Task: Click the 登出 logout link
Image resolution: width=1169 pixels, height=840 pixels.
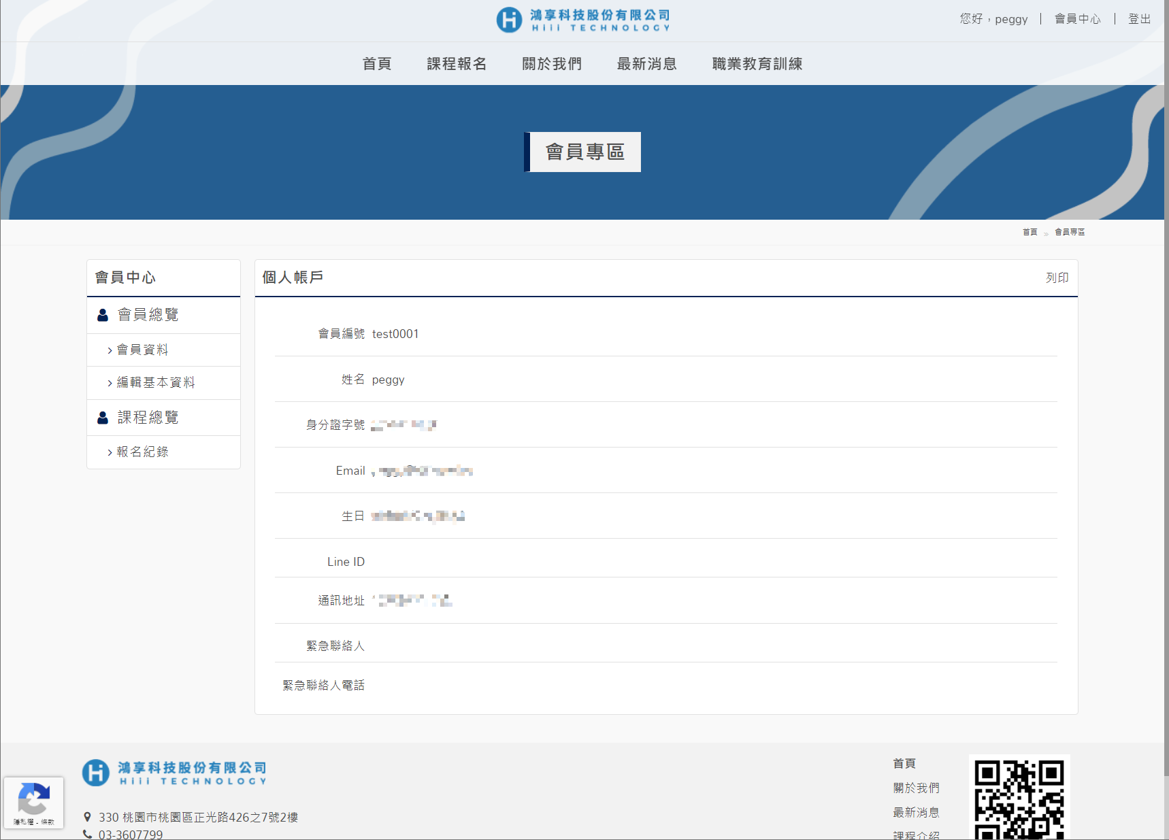Action: pos(1139,19)
